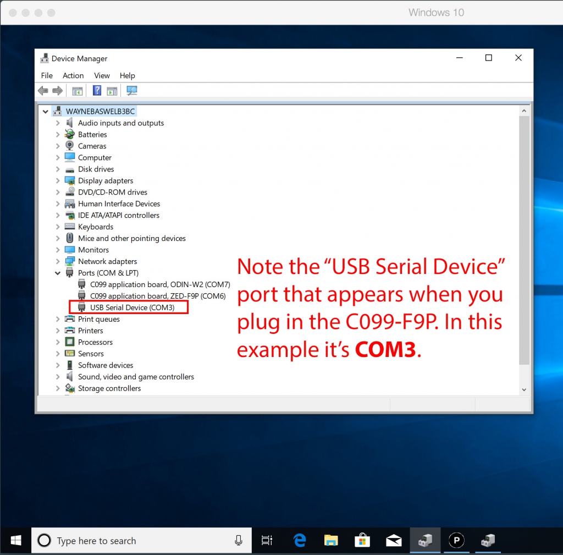Click the Audio inputs and outputs speaker icon
The height and width of the screenshot is (555, 563).
(x=70, y=123)
